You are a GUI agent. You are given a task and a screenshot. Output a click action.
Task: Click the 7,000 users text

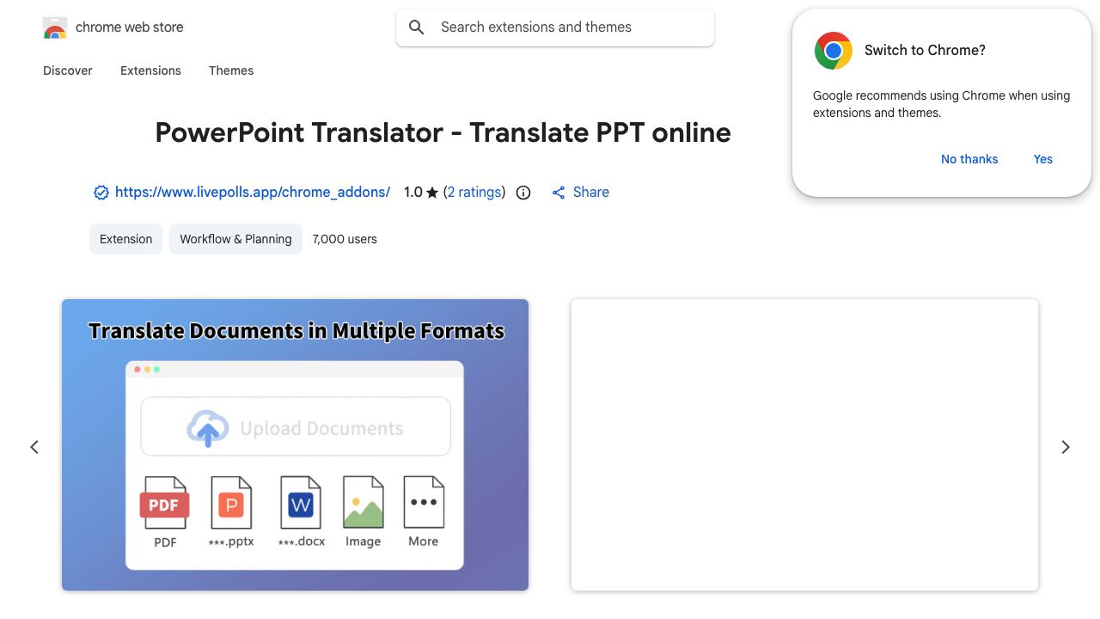click(x=345, y=239)
